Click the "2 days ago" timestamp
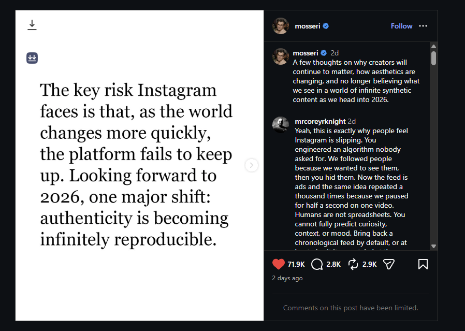 (287, 278)
